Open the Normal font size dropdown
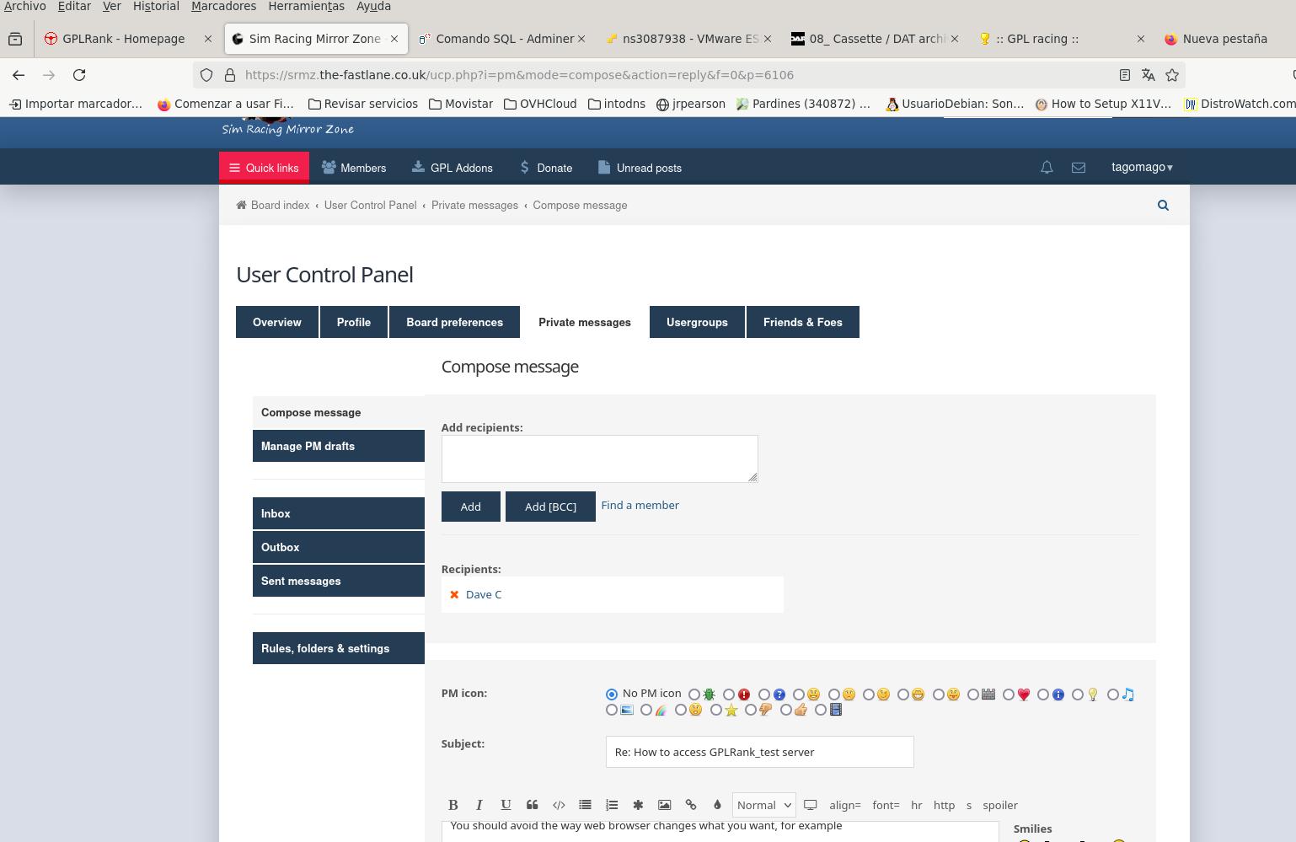 click(763, 805)
